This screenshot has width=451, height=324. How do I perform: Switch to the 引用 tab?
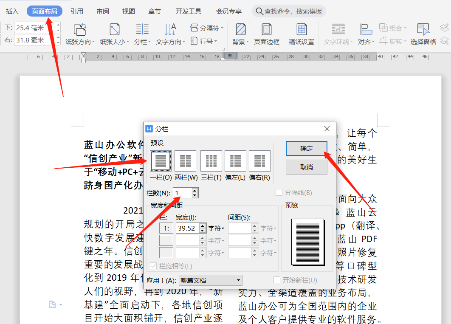tap(77, 11)
